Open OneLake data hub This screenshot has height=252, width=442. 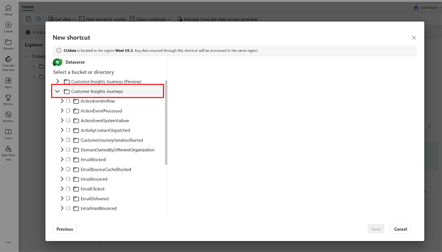pos(8,63)
